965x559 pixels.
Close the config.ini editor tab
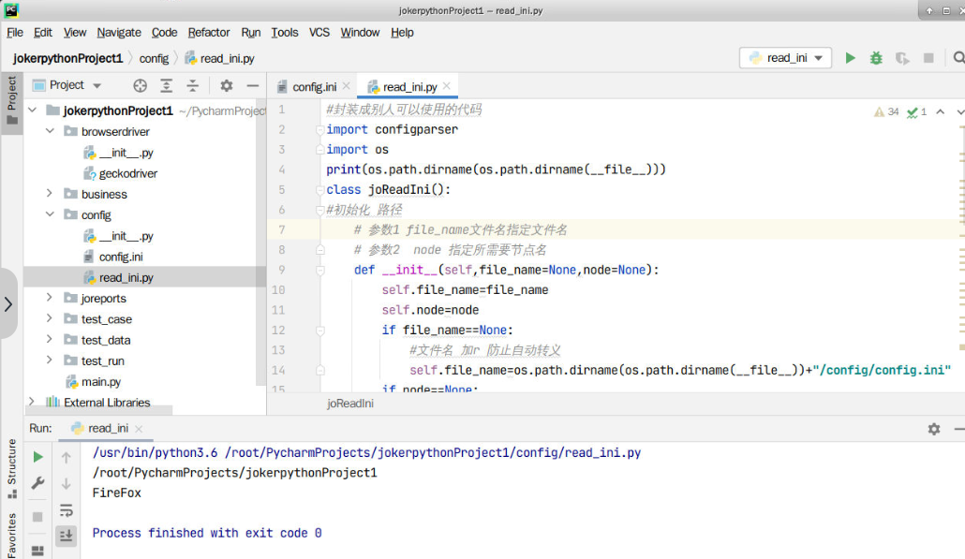point(347,86)
